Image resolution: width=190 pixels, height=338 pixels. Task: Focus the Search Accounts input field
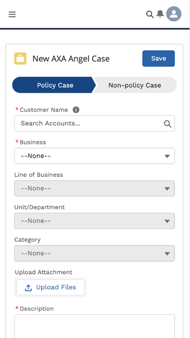95,123
